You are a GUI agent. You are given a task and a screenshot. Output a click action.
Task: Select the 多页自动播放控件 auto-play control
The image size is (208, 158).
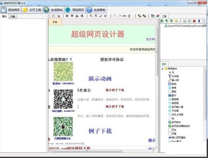click(x=179, y=126)
